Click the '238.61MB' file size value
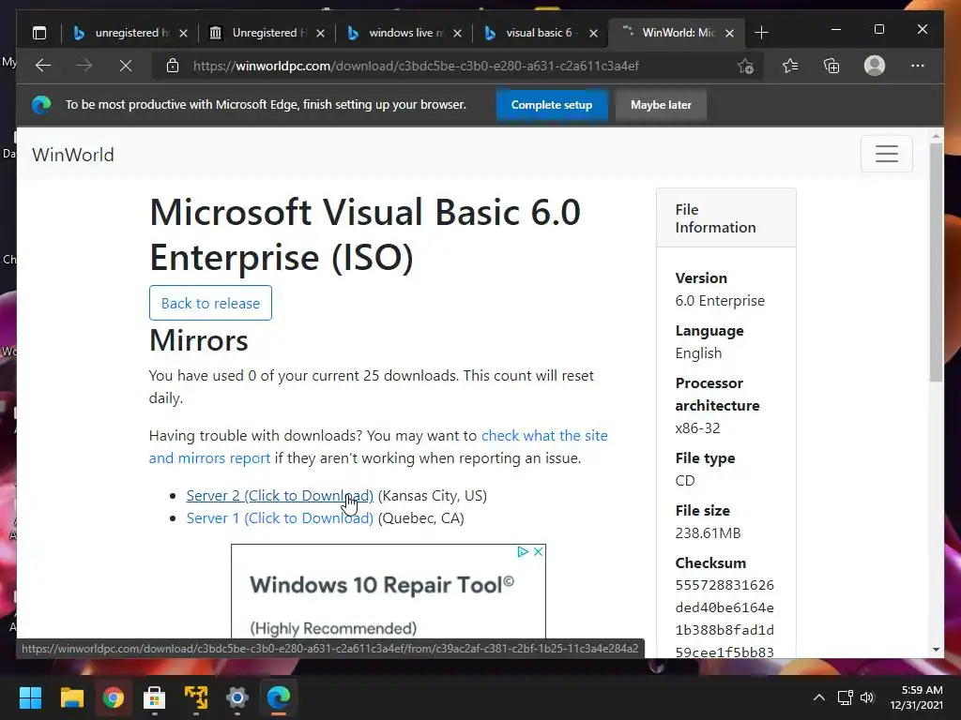 tap(708, 533)
